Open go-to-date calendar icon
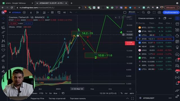The width and height of the screenshot is (180, 101). [63, 93]
